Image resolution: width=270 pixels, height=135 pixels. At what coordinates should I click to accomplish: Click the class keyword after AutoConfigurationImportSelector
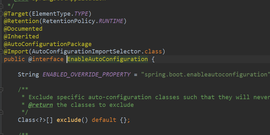[x=153, y=52]
